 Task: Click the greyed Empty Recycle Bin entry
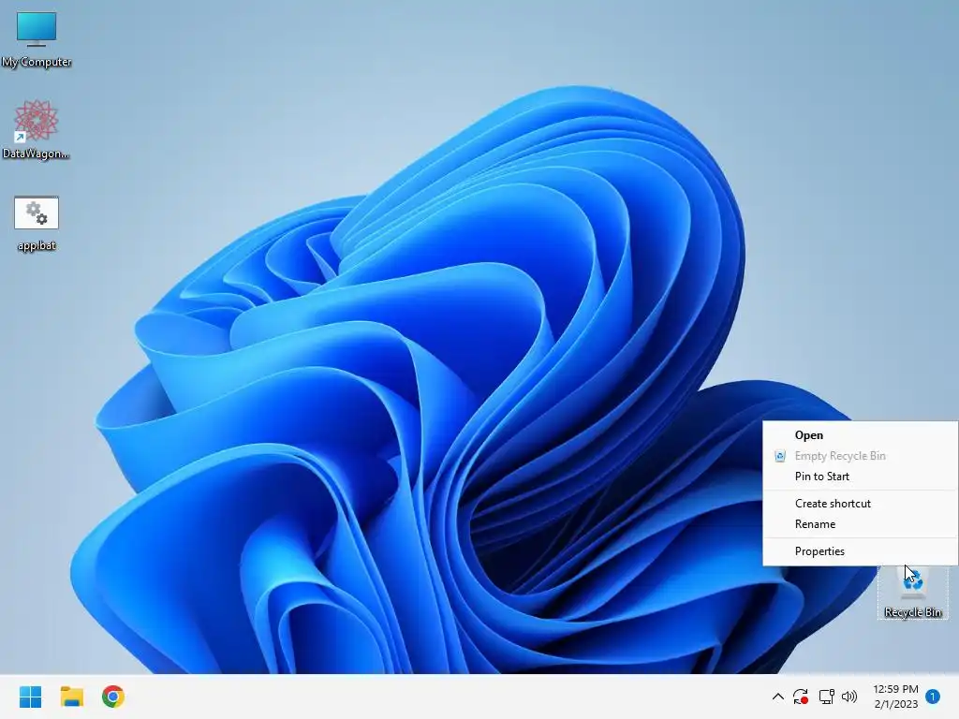860,456
